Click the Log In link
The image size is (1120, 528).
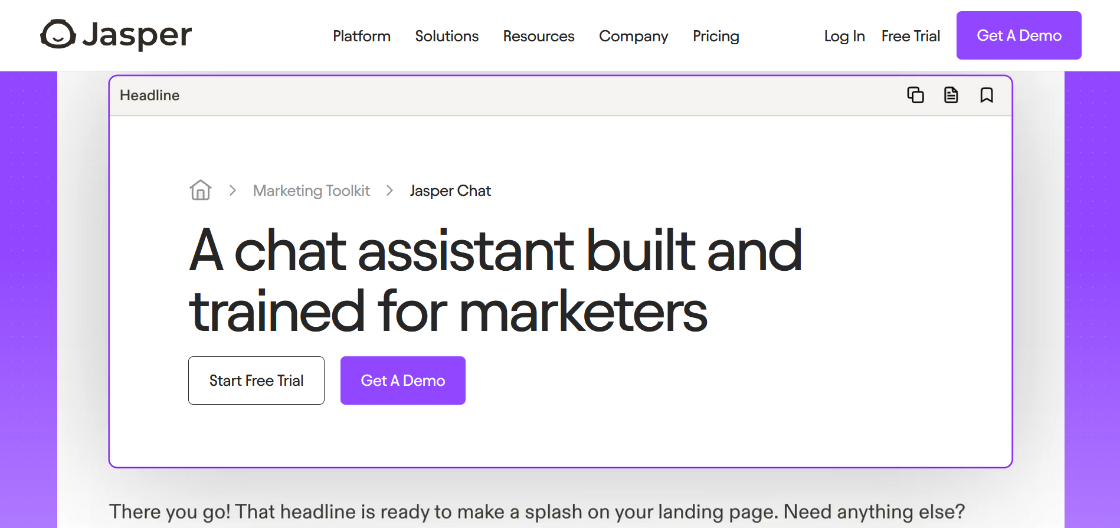[x=844, y=37]
